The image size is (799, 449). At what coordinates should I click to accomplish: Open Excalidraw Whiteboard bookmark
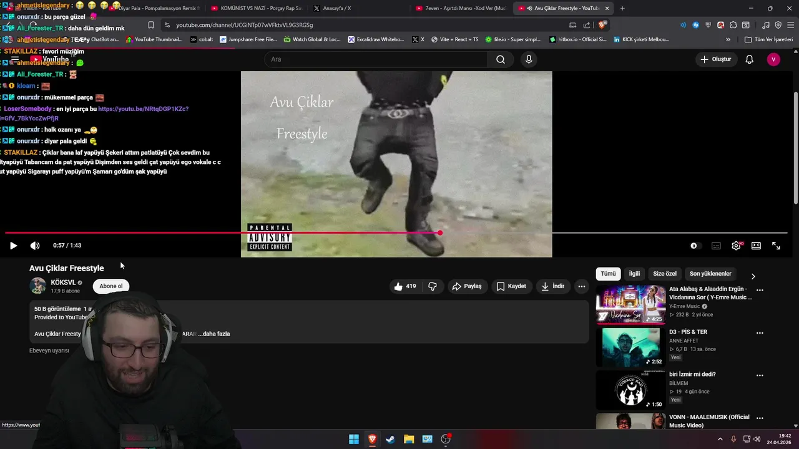tap(376, 39)
